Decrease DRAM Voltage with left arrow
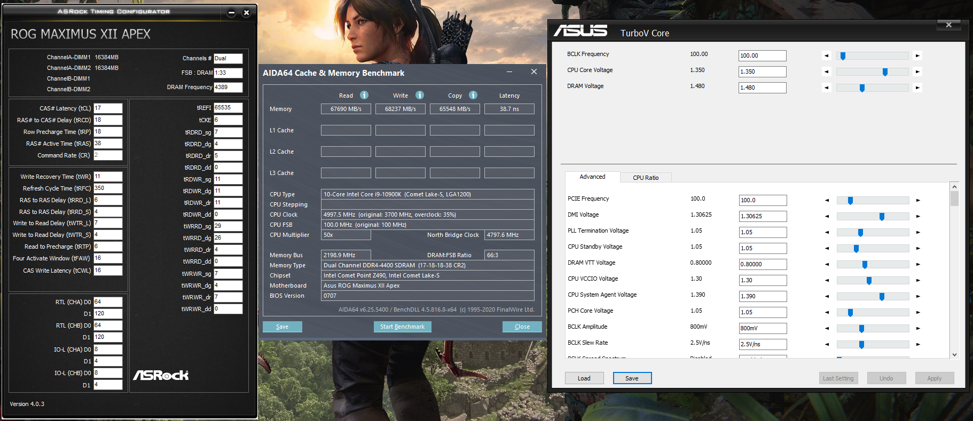 827,88
